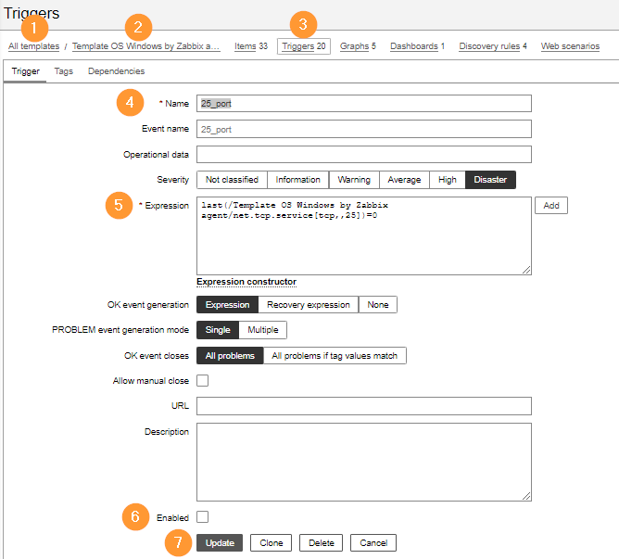
Task: Open the Discovery rules 4 link
Action: [x=493, y=46]
